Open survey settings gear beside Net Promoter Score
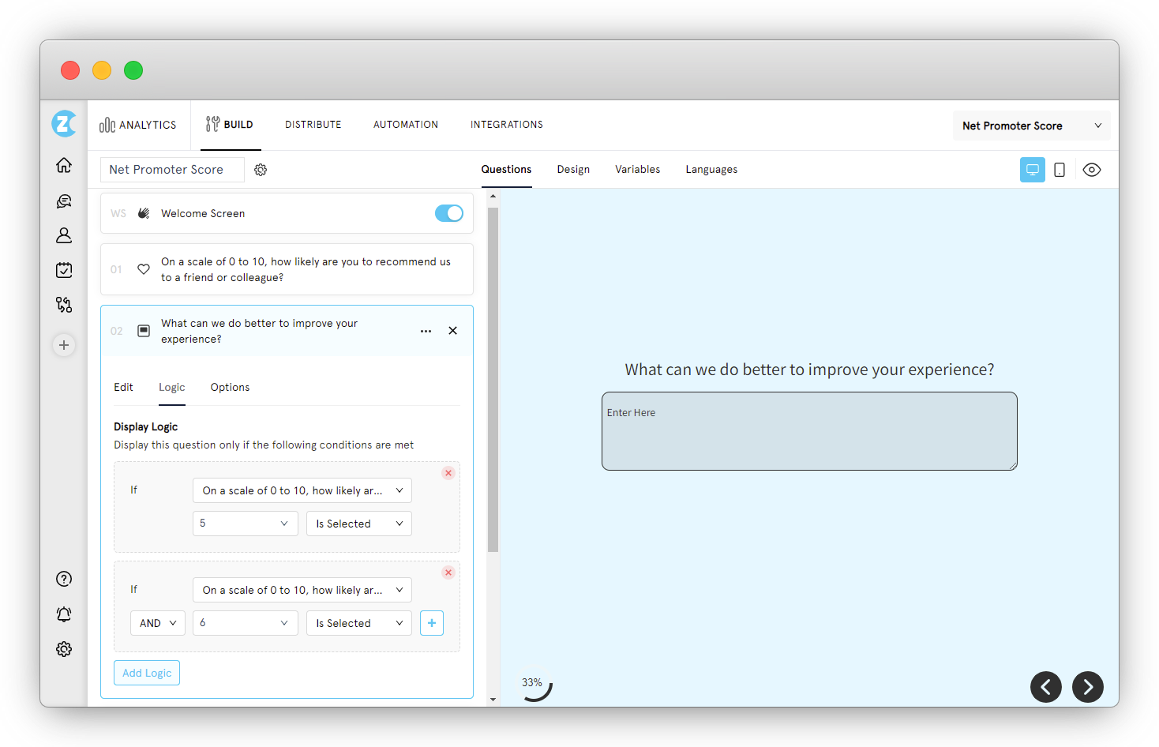Image resolution: width=1159 pixels, height=747 pixels. [261, 169]
